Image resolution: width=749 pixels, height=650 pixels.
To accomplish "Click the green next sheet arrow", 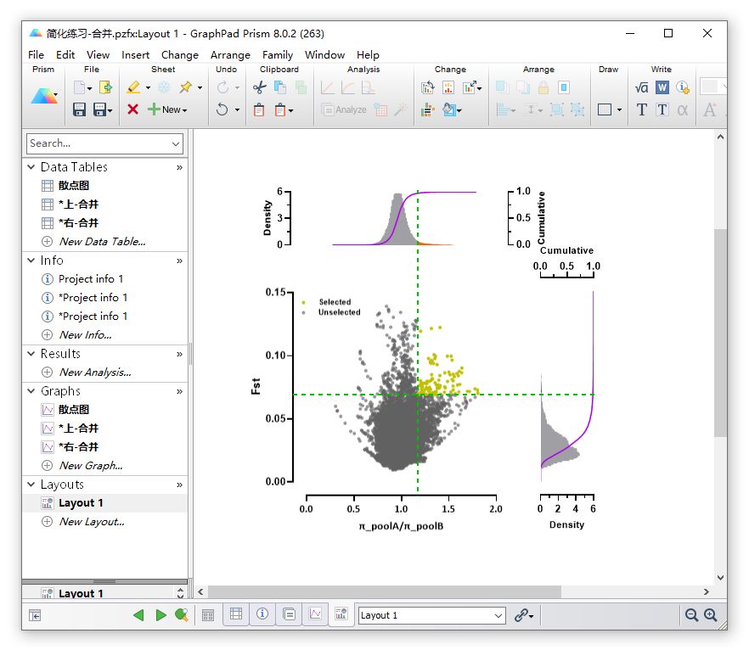I will [x=160, y=614].
